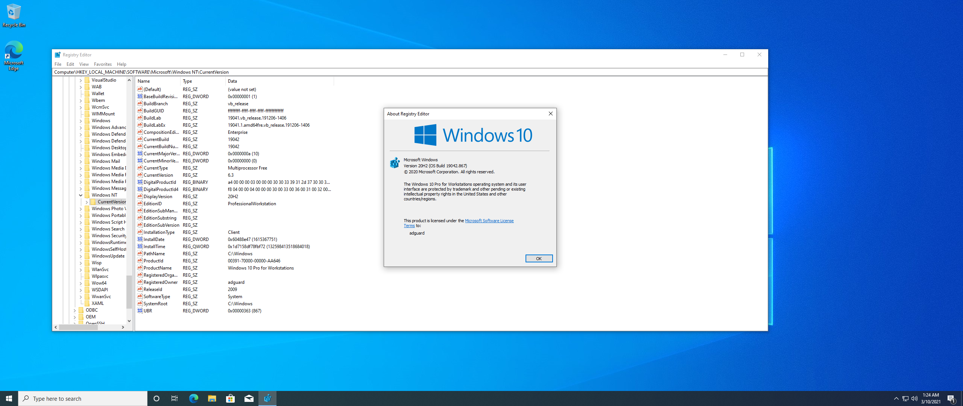
Task: Click the regedit icon in About dialog
Action: pyautogui.click(x=395, y=163)
